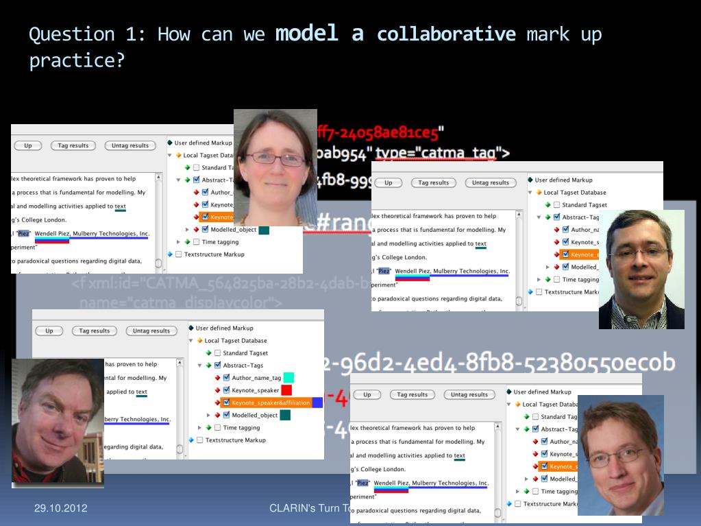This screenshot has width=701, height=526.
Task: Click green diamond icon of Time tagging in bottom-left window
Action: [209, 428]
